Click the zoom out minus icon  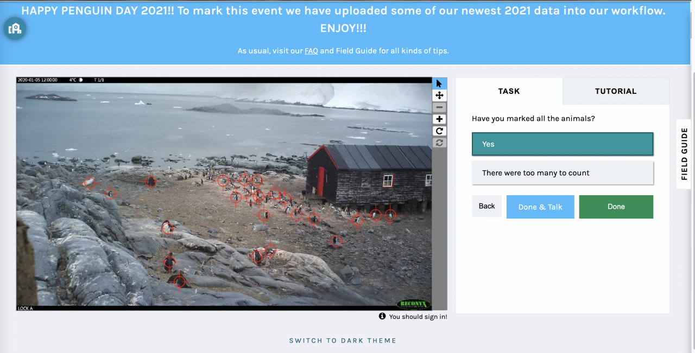pos(439,107)
